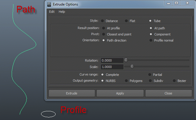Set result position to At profile
Viewport: 196px width, 120px height.
click(x=103, y=28)
